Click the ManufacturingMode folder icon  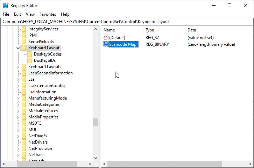(x=24, y=98)
